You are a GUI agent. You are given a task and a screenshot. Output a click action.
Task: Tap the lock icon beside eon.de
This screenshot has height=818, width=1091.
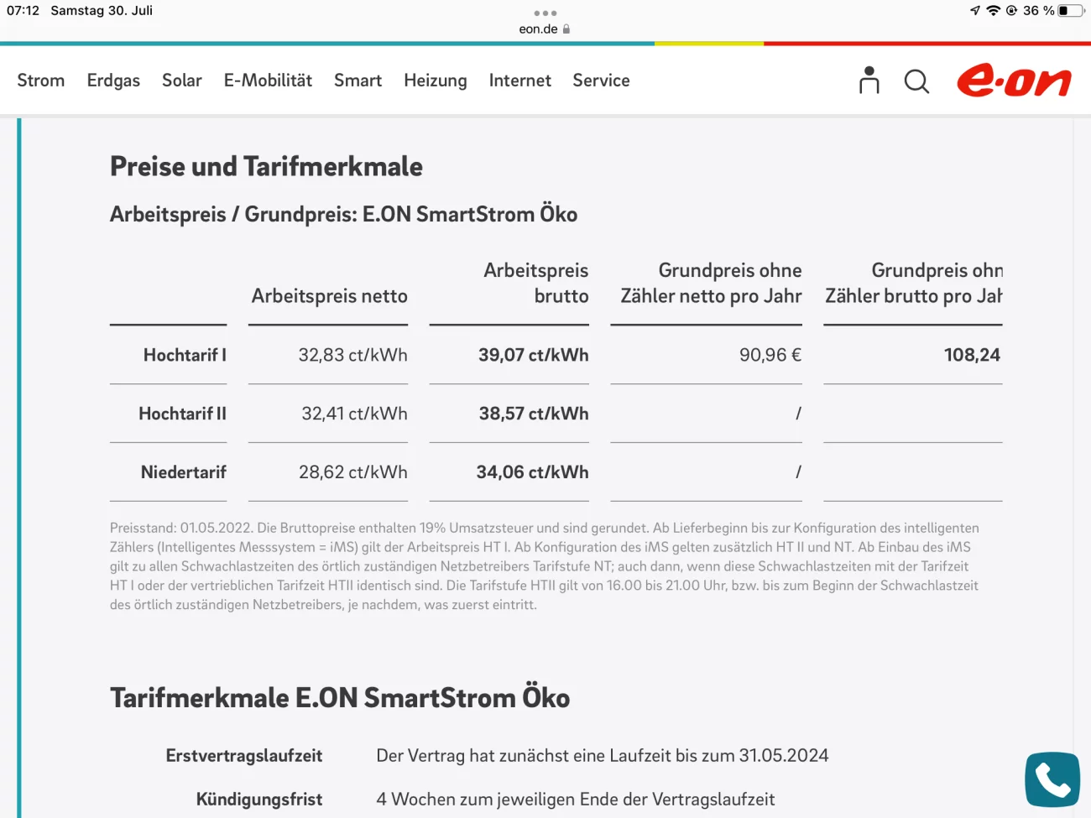point(566,29)
